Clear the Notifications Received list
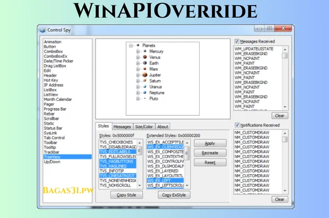The image size is (329, 218). (x=280, y=199)
